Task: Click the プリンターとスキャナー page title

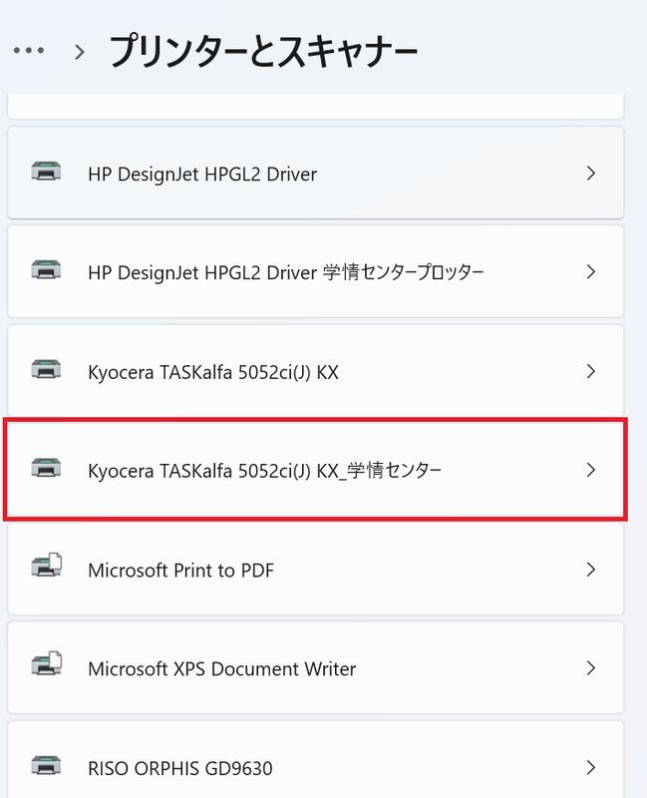Action: pos(263,52)
